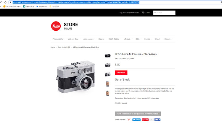Click the blue Facebook like button
The height and width of the screenshot is (129, 222).
157,120
